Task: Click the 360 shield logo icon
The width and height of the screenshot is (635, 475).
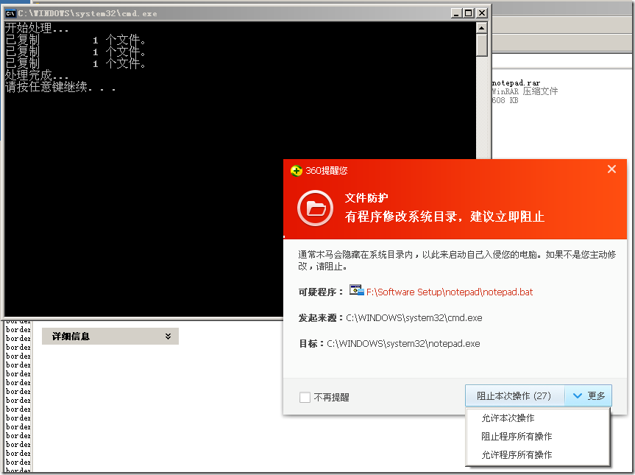Action: [x=297, y=171]
